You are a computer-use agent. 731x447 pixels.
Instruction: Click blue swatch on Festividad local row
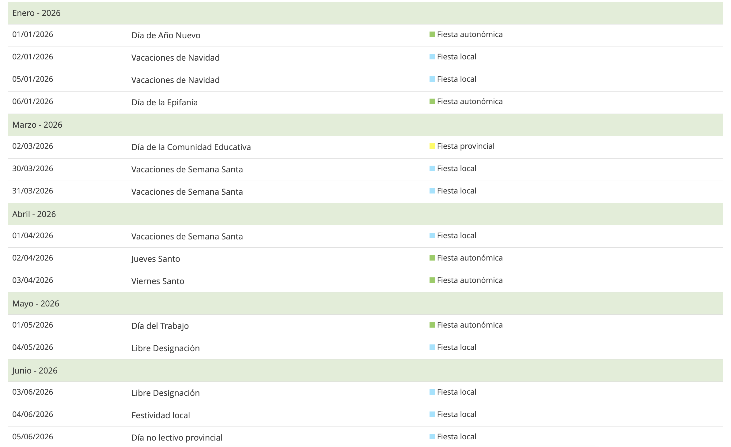tap(432, 415)
